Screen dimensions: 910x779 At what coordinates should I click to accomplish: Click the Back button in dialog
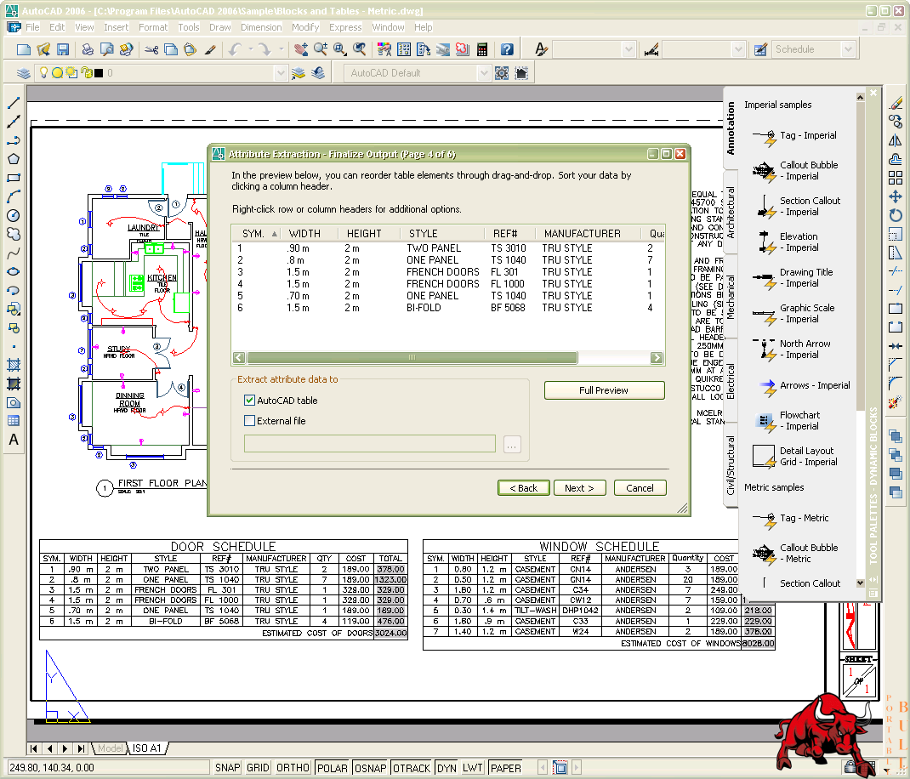(524, 487)
